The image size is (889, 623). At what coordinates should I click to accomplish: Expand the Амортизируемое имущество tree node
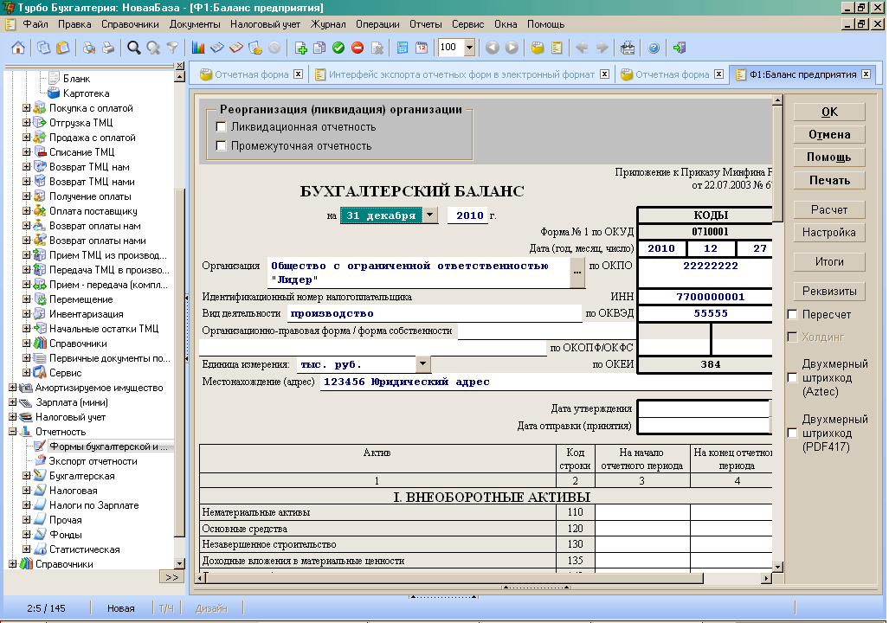[x=12, y=387]
